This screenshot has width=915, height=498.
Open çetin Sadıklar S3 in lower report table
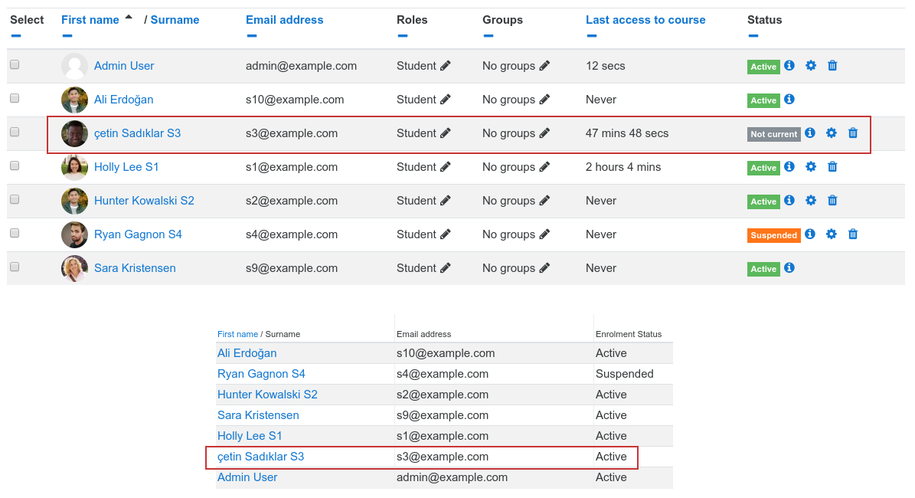pyautogui.click(x=260, y=457)
